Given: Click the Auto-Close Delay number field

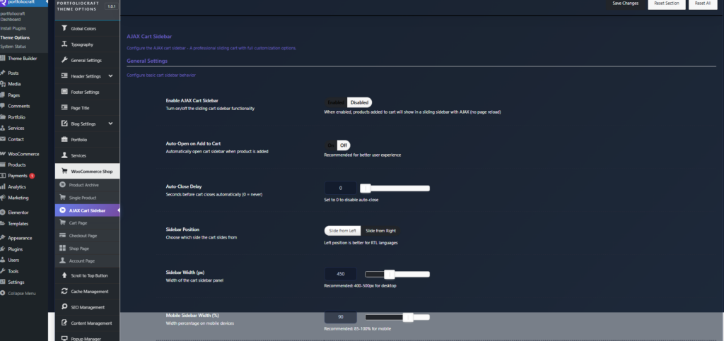Looking at the screenshot, I should pyautogui.click(x=340, y=189).
